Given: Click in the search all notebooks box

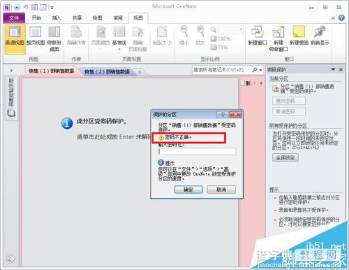Looking at the screenshot, I should pyautogui.click(x=222, y=70).
